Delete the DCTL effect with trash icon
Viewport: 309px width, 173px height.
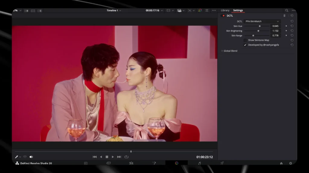click(x=284, y=16)
